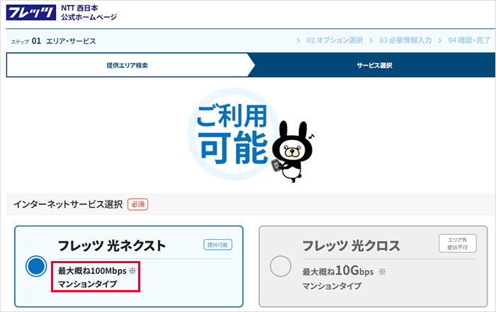Screen dimensions: 496x312
Task: Click フレッツ 光ネクスト card title
Action: pos(112,245)
